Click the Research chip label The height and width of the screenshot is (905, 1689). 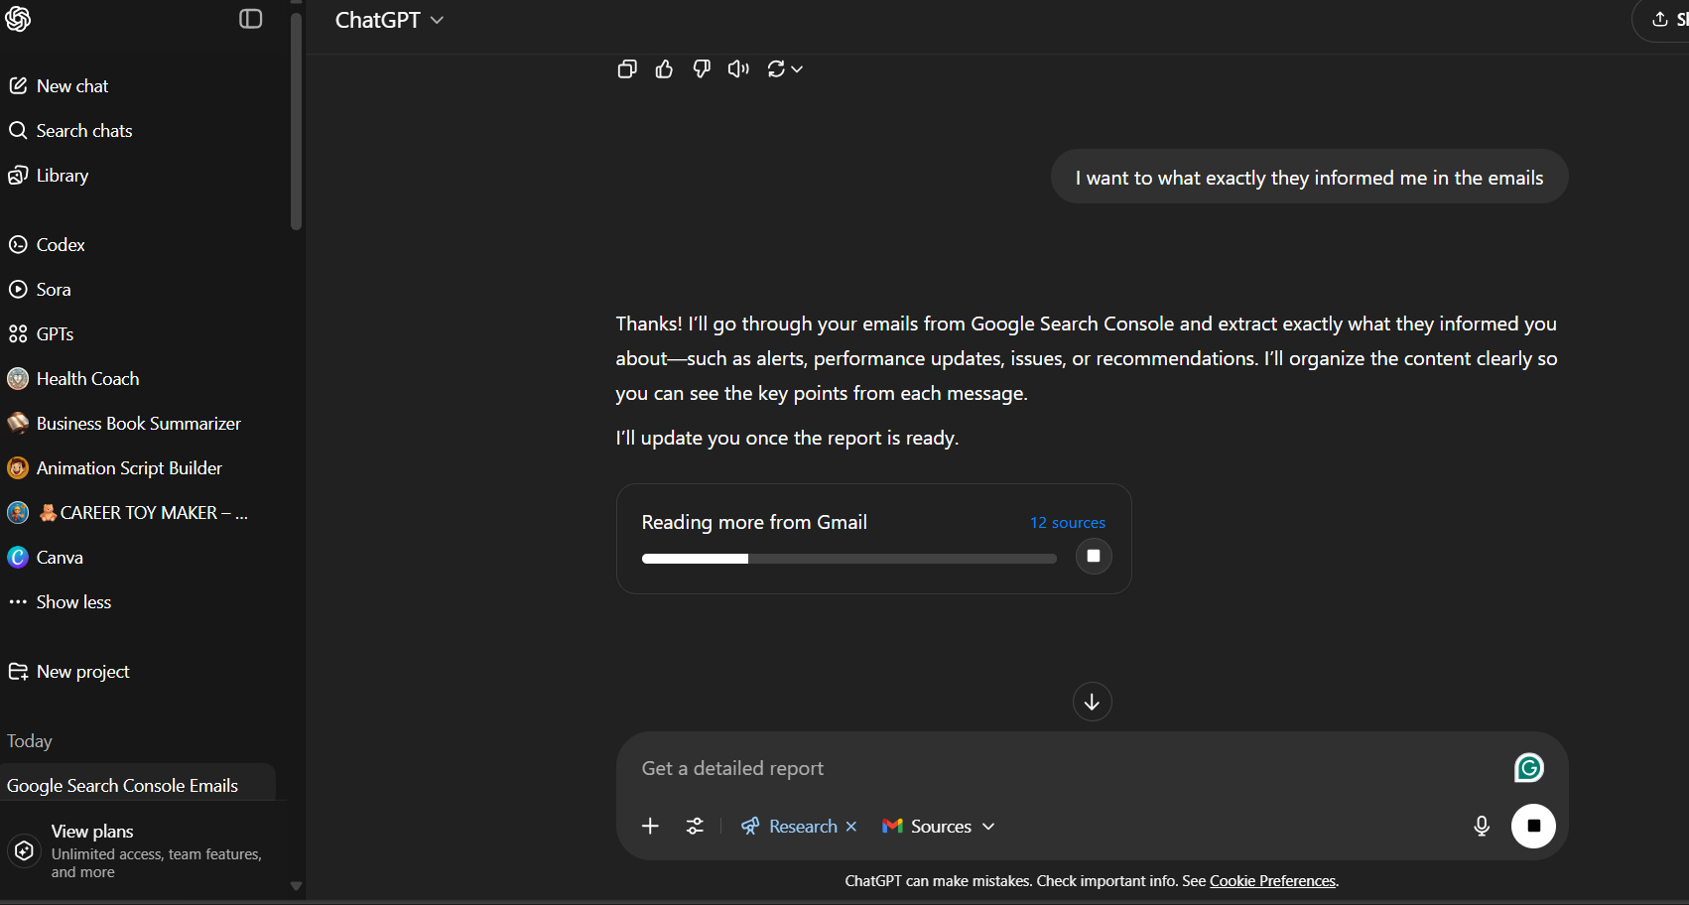[803, 826]
